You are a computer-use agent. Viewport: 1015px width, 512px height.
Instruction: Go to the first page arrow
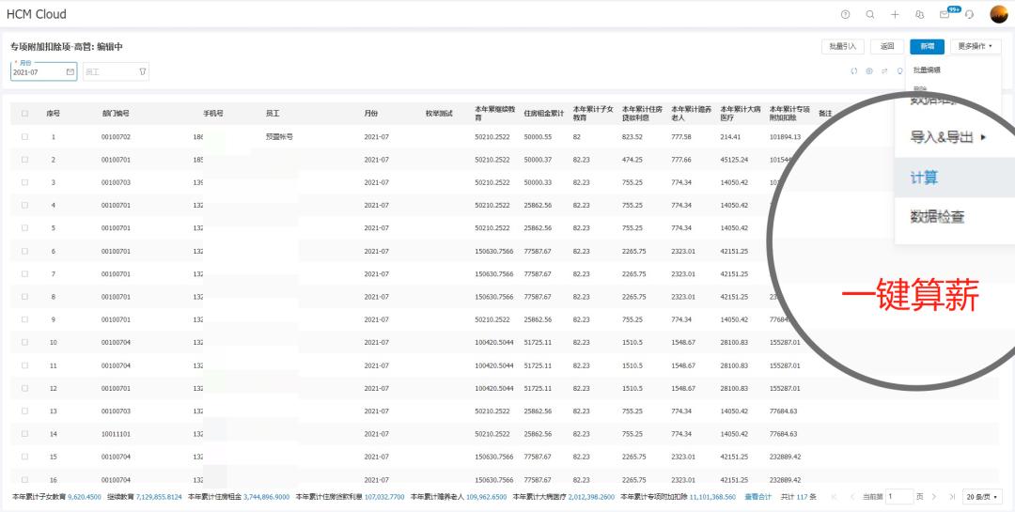pyautogui.click(x=833, y=496)
